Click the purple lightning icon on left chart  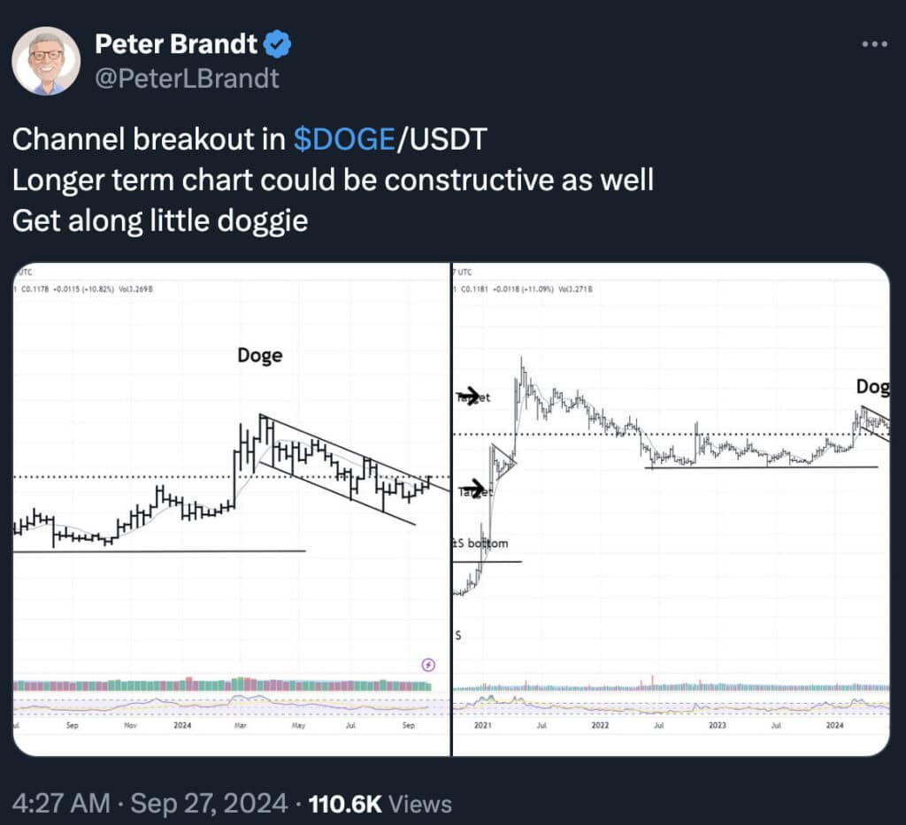point(428,665)
